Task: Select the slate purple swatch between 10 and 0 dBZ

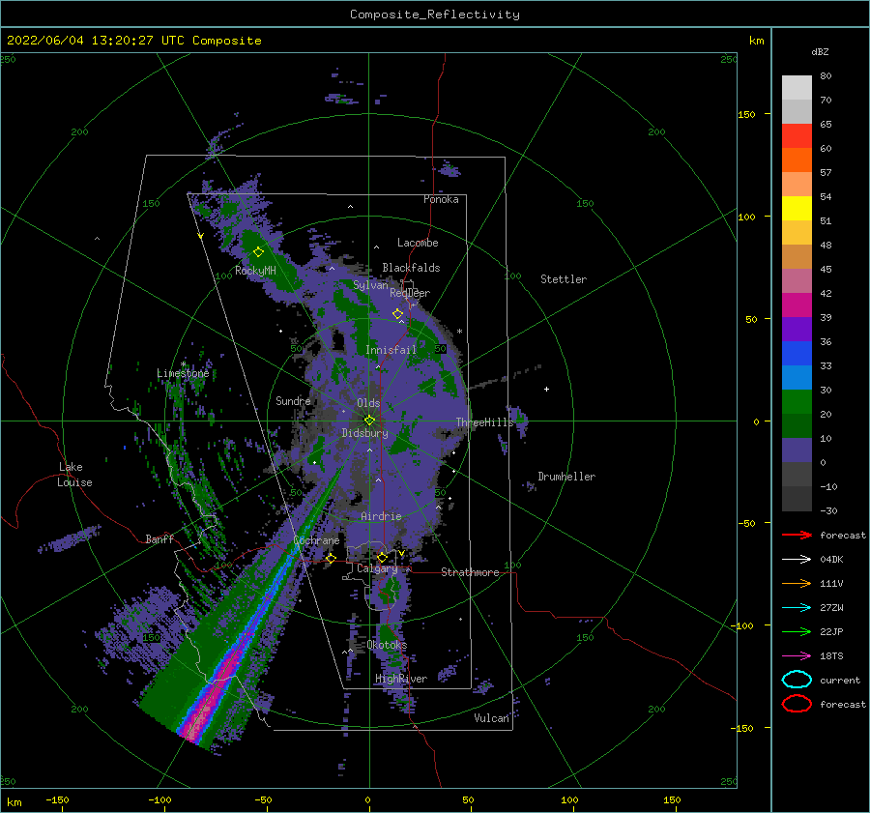Action: (x=797, y=450)
